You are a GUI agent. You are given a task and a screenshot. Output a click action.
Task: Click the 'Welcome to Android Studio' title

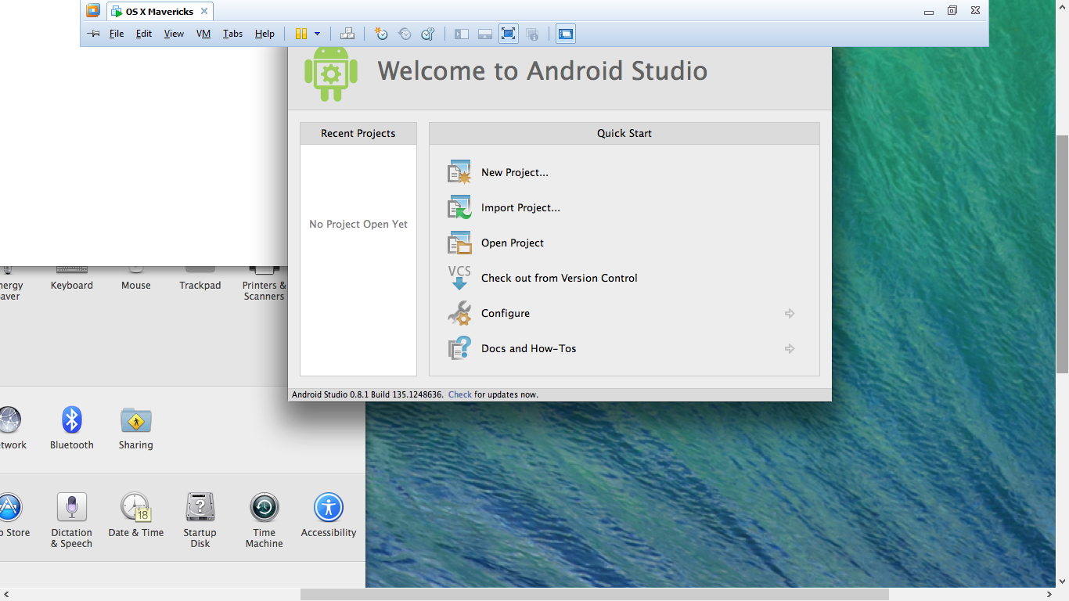(542, 70)
